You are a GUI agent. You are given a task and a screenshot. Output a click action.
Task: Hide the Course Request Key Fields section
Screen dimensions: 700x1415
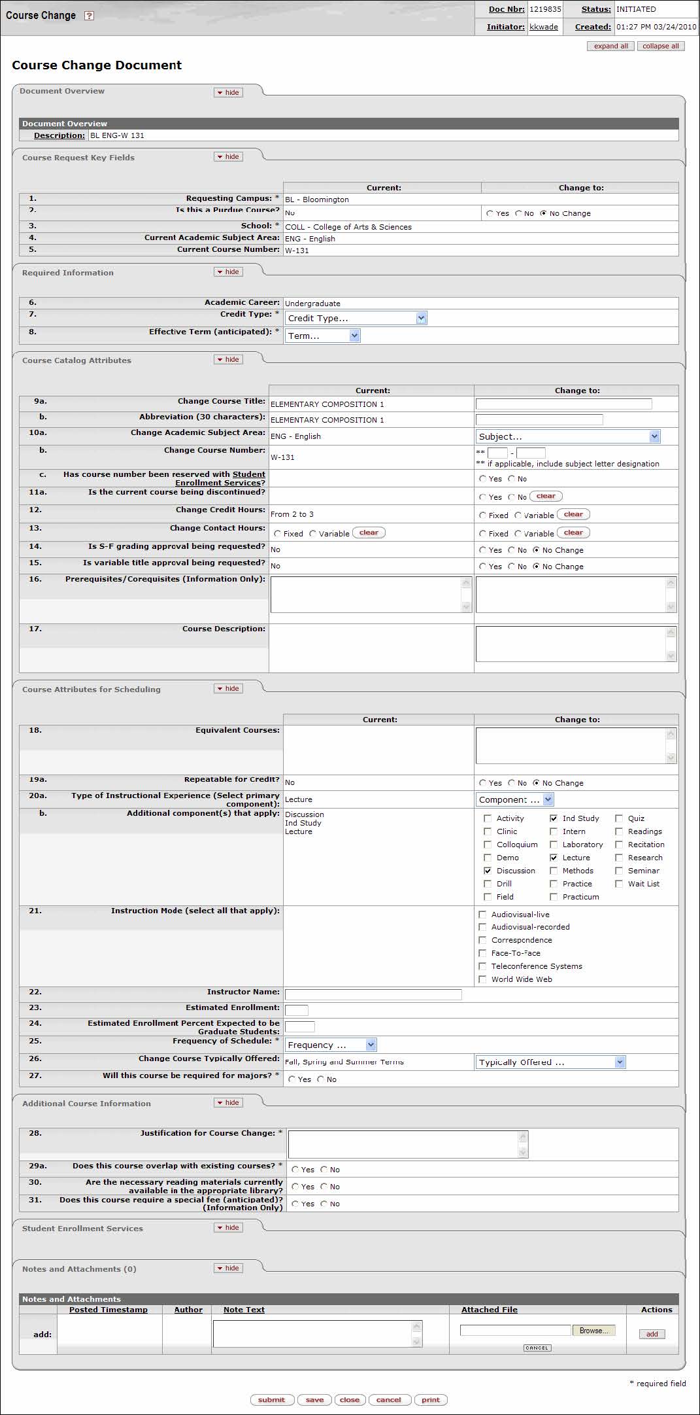coord(228,157)
